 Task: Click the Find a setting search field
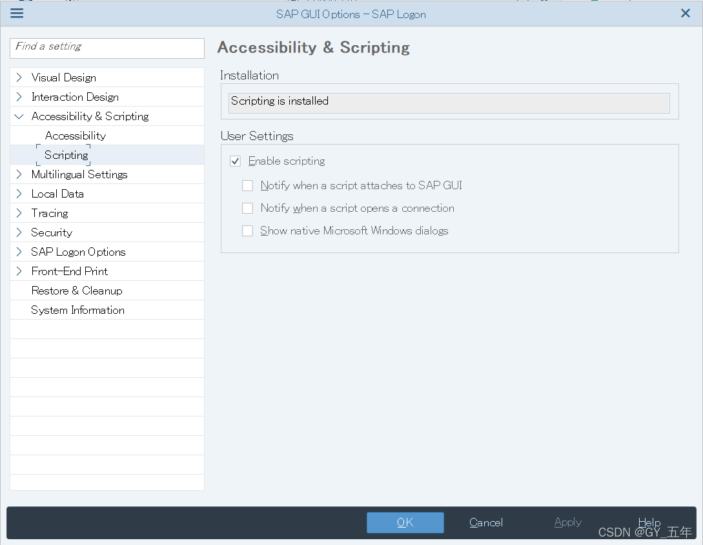coord(107,48)
